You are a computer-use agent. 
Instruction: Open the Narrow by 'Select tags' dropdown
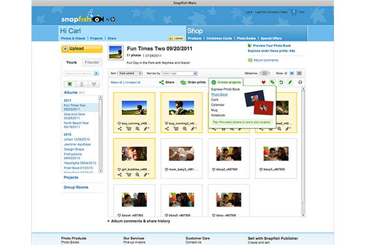179,73
